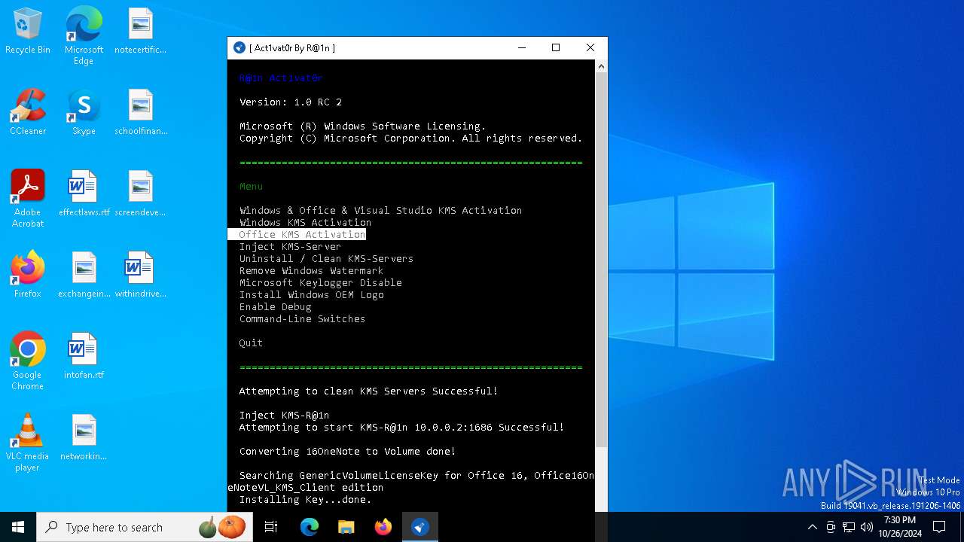The image size is (964, 542).
Task: Select the screendeve... image file
Action: click(x=140, y=194)
